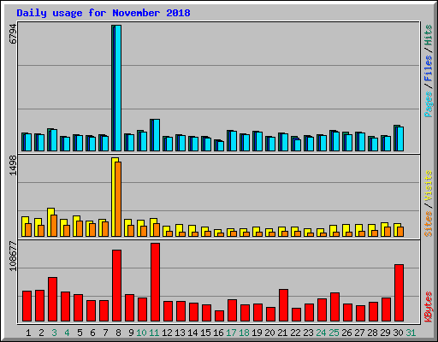Click green day label 3 on the x-axis
438x342 pixels.
tap(54, 333)
